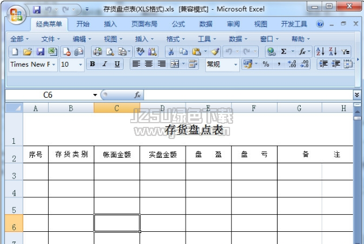Open the Name Box dropdown arrow
The height and width of the screenshot is (244, 364).
tap(95, 95)
